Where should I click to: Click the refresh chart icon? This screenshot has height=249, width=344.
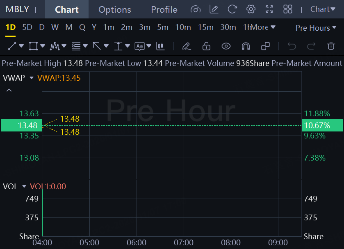pyautogui.click(x=232, y=9)
